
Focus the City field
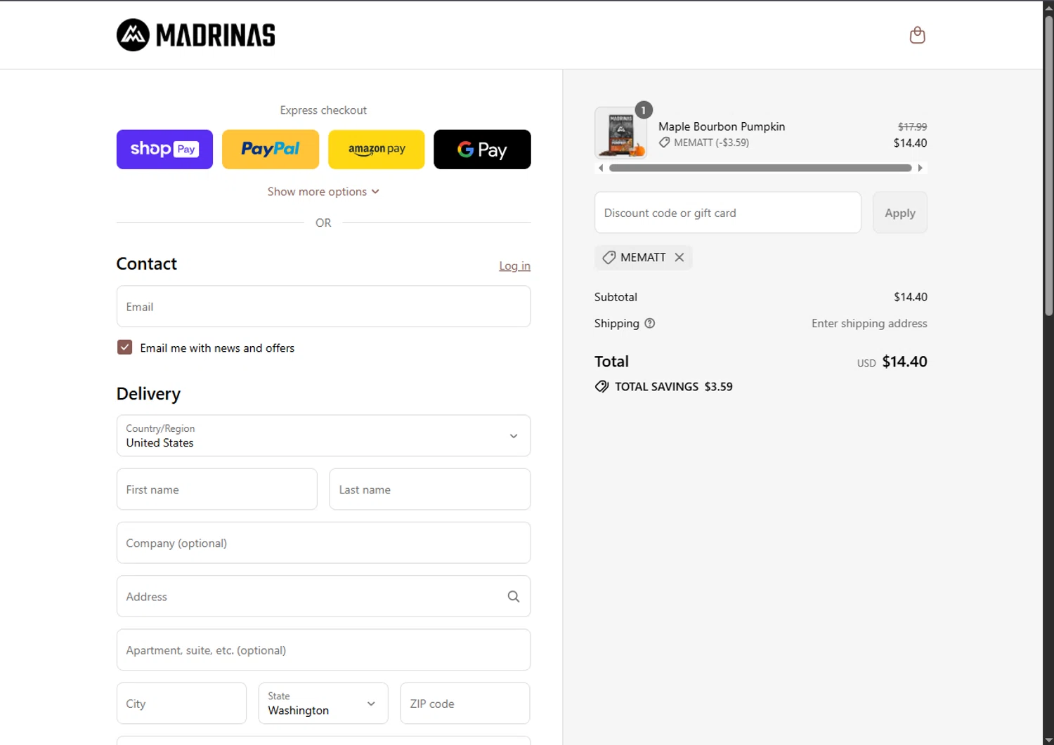(181, 703)
